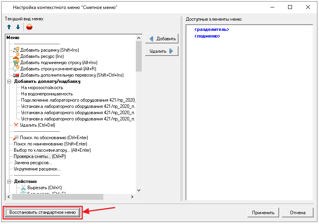Collapse the 'Действия' submenu node
The height and width of the screenshot is (224, 319).
pos(9,181)
